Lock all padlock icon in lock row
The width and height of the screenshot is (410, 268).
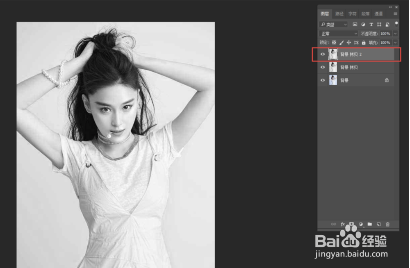point(363,42)
